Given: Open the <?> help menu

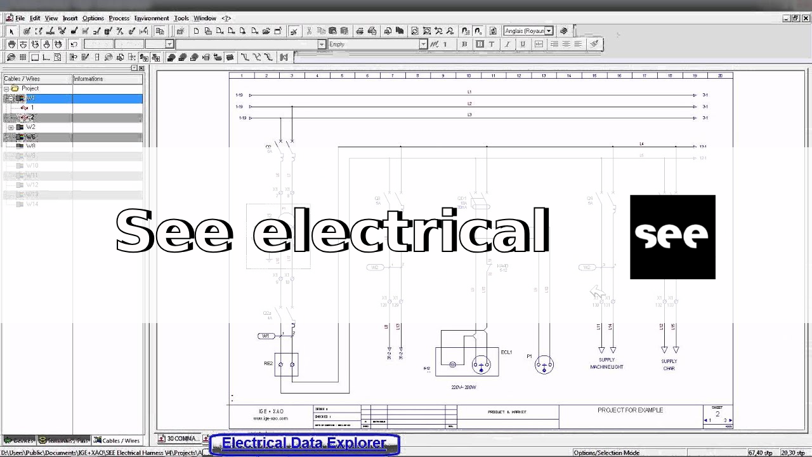Looking at the screenshot, I should click(226, 18).
